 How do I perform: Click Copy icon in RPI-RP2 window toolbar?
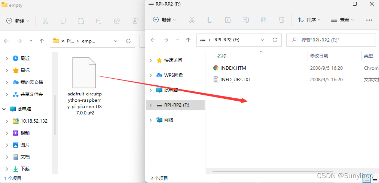(210, 20)
